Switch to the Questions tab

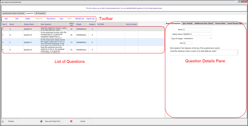[x=30, y=13]
